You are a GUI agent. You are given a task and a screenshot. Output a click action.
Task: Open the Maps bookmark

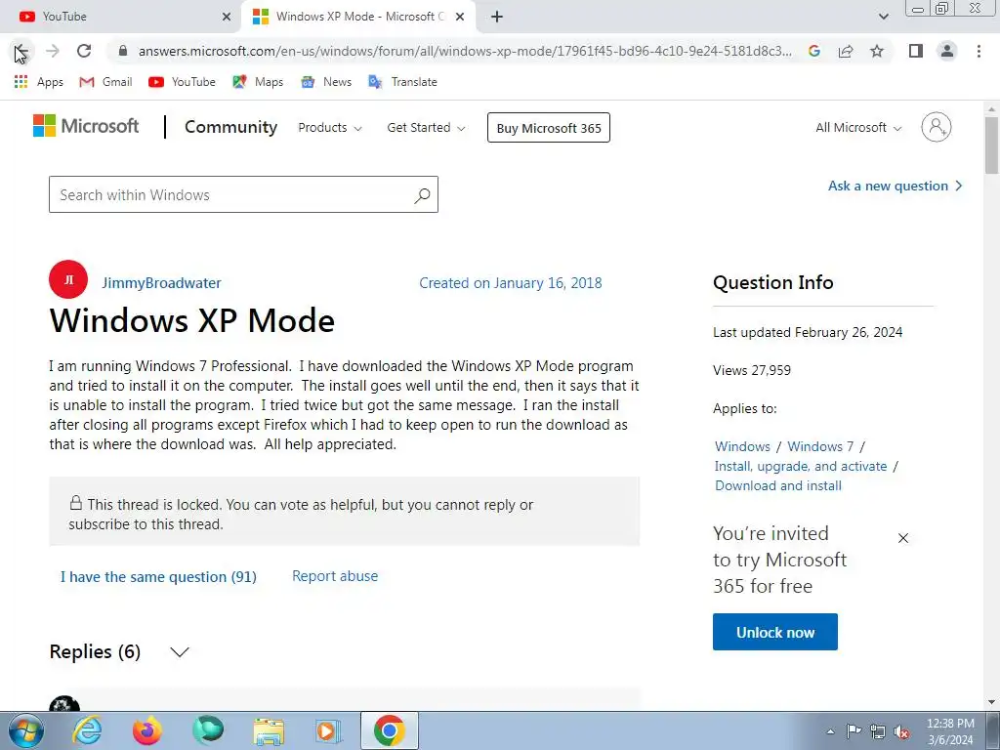click(258, 82)
